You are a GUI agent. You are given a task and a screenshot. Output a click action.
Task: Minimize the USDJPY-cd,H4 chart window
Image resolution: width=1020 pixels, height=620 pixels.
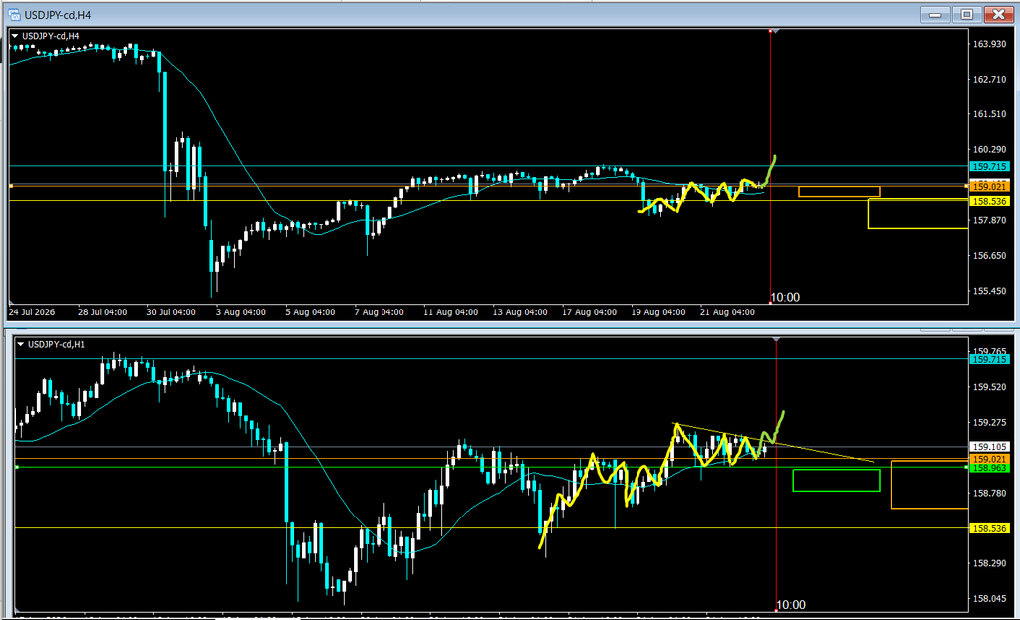935,14
